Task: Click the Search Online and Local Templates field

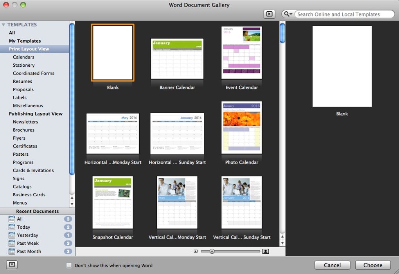Action: point(344,14)
